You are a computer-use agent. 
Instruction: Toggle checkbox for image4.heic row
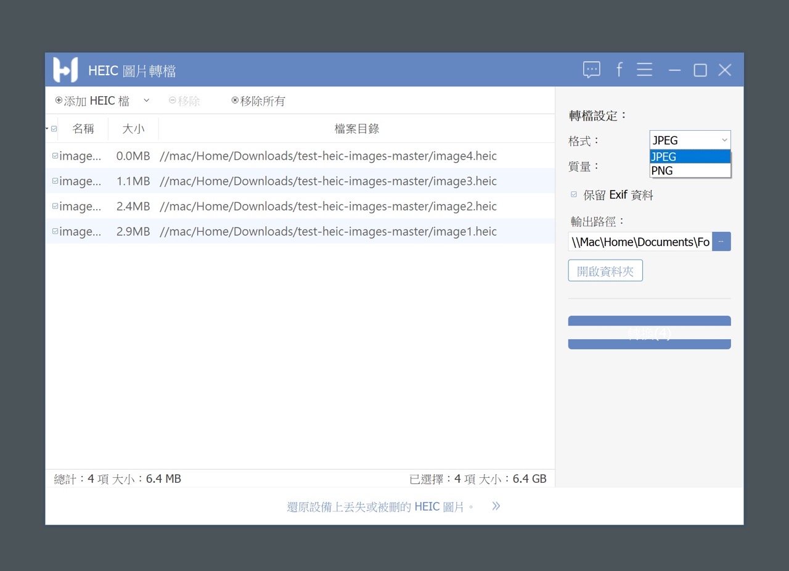55,156
